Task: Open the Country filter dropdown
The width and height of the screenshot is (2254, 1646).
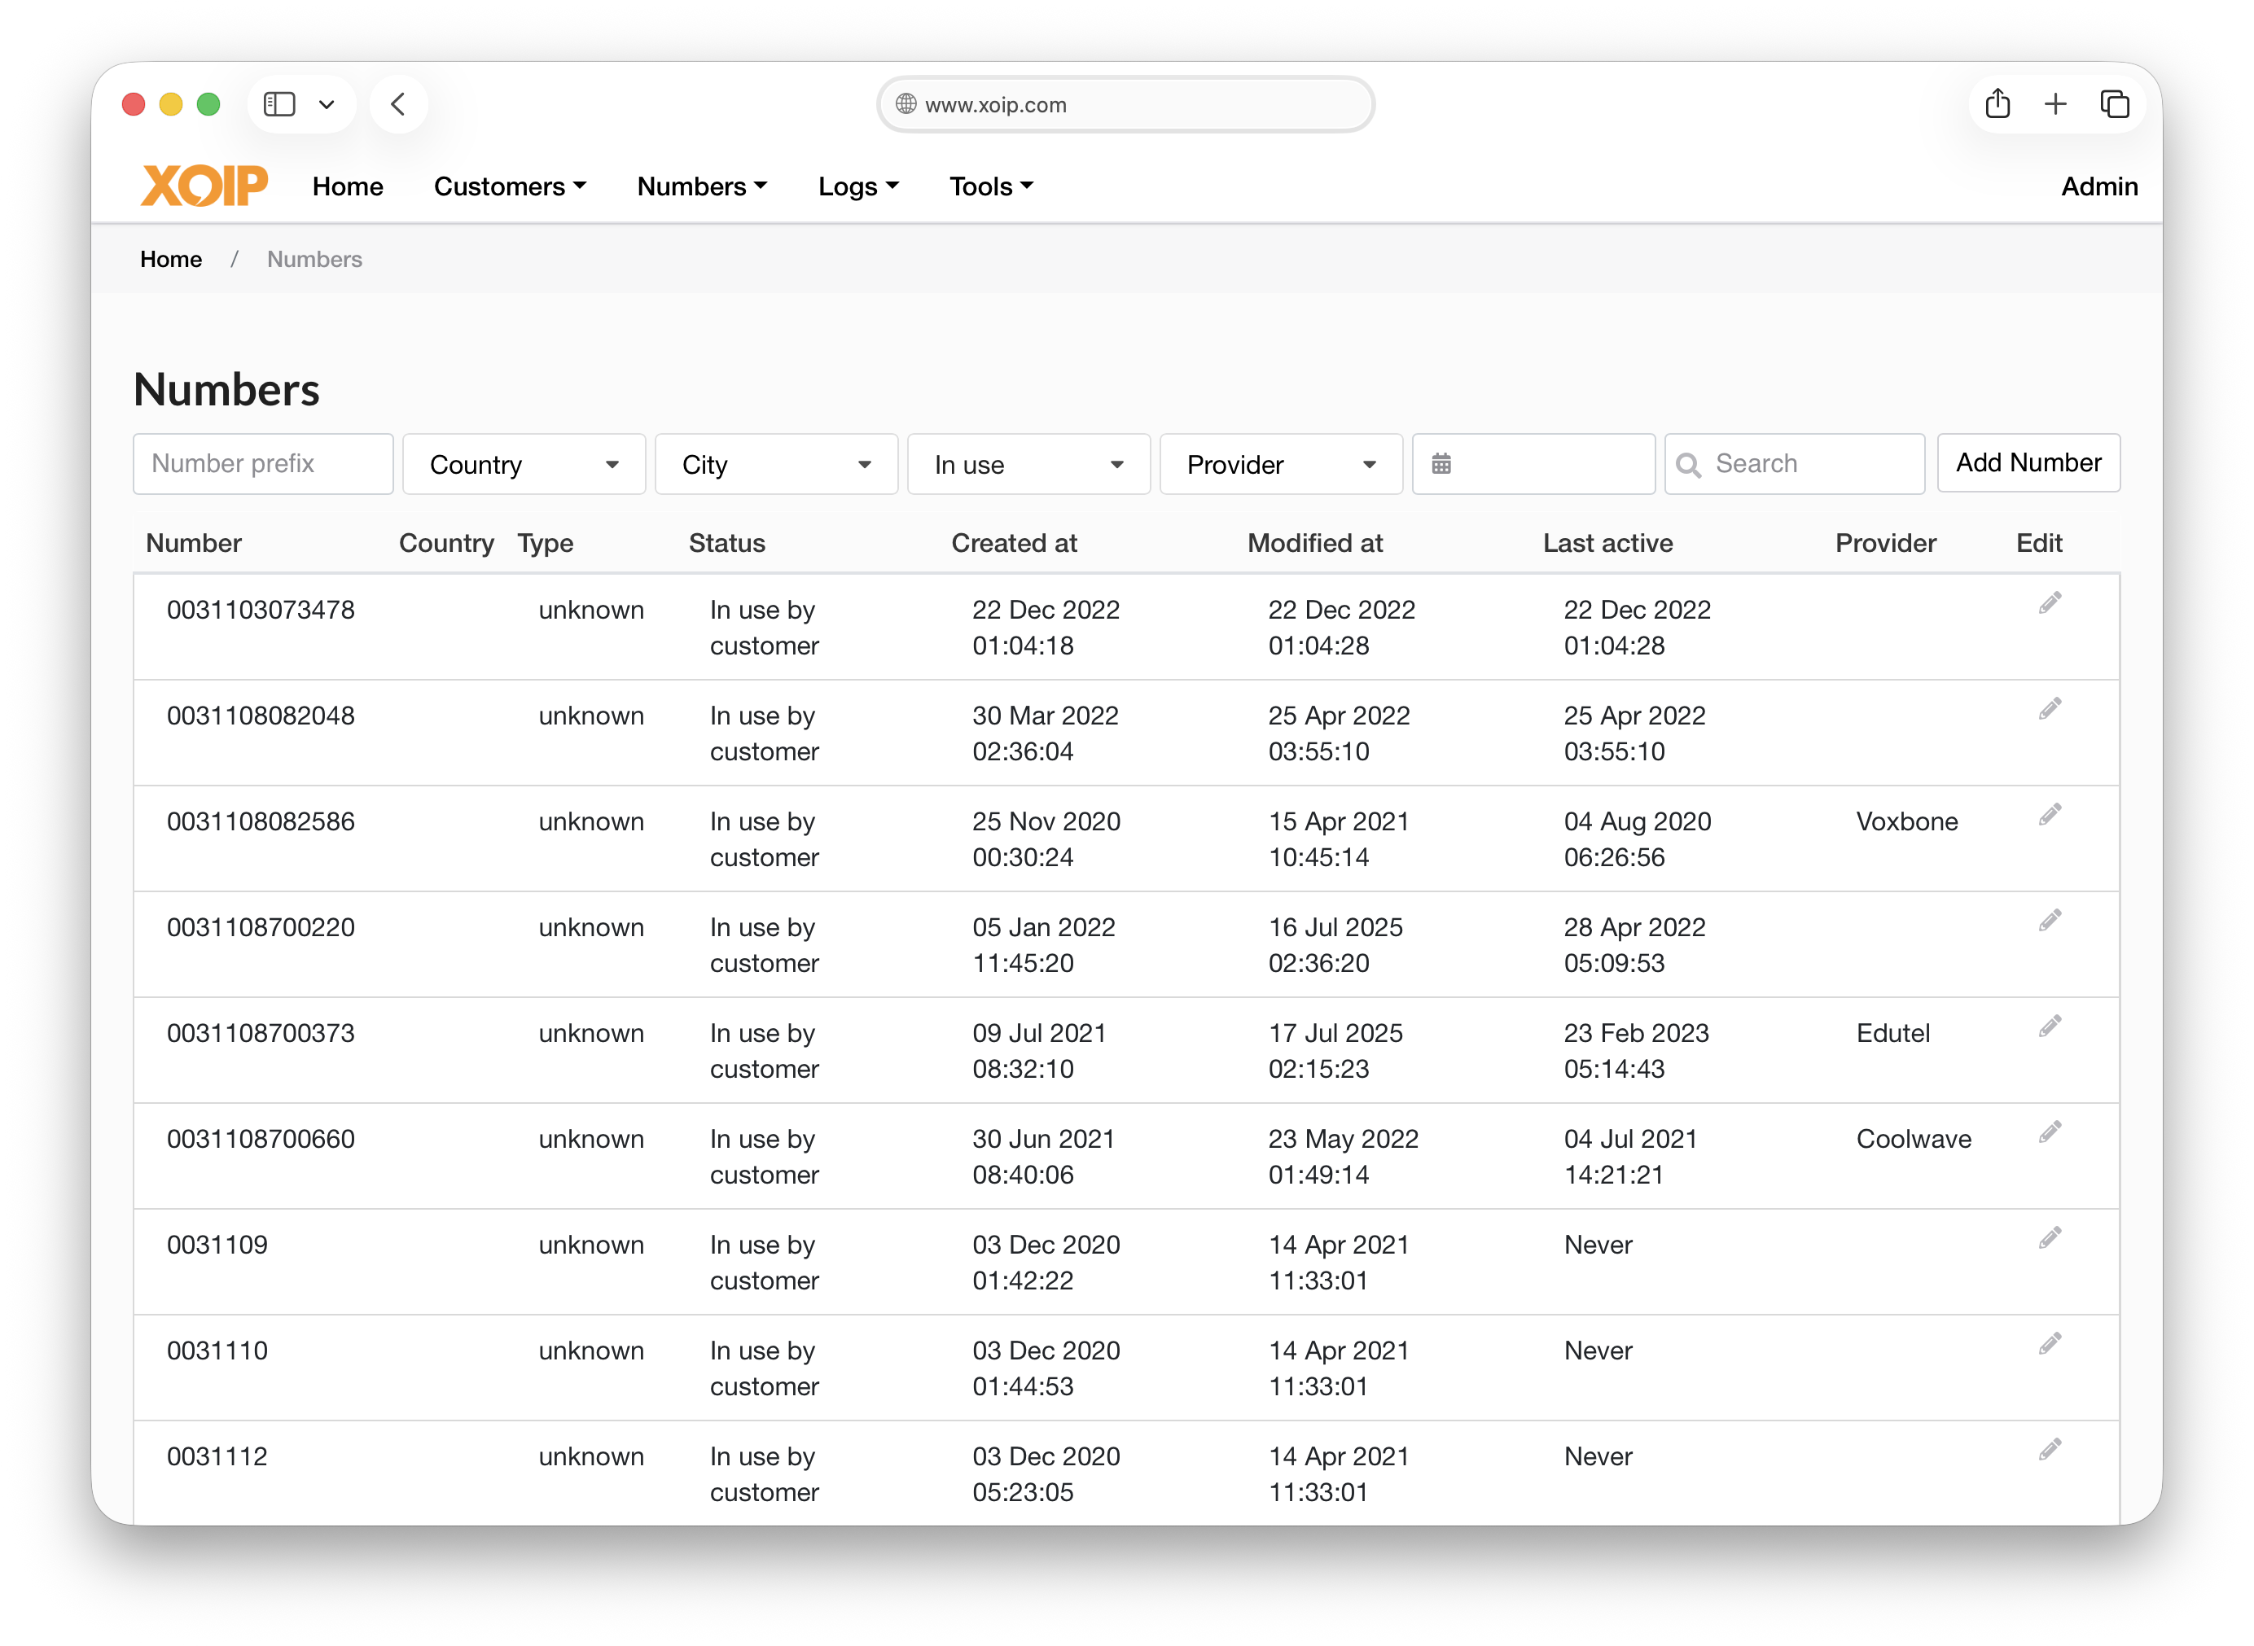Action: click(524, 464)
